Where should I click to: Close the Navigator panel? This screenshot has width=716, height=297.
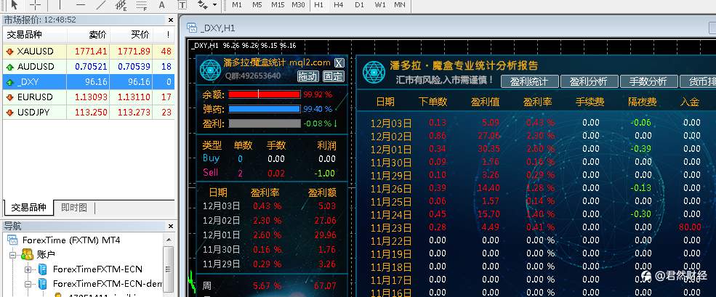[170, 227]
